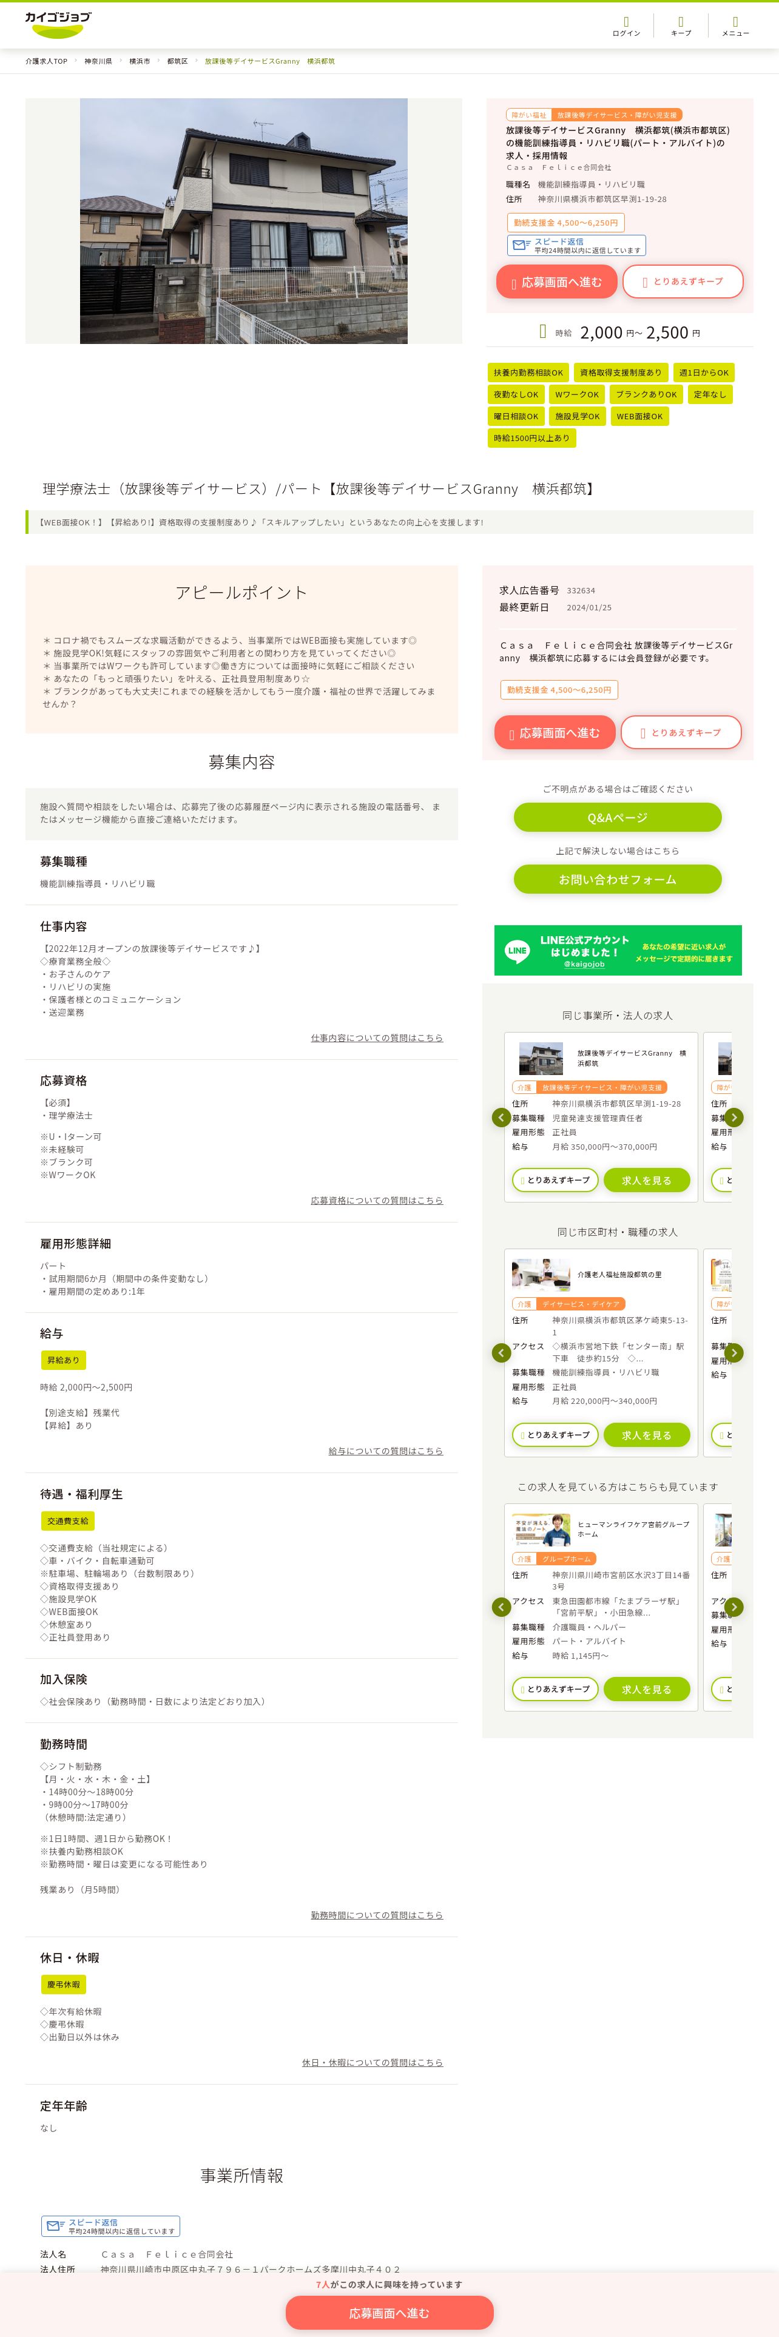779x2337 pixels.
Task: Open 仕事内容についての質問はこちら link
Action: (x=376, y=1038)
